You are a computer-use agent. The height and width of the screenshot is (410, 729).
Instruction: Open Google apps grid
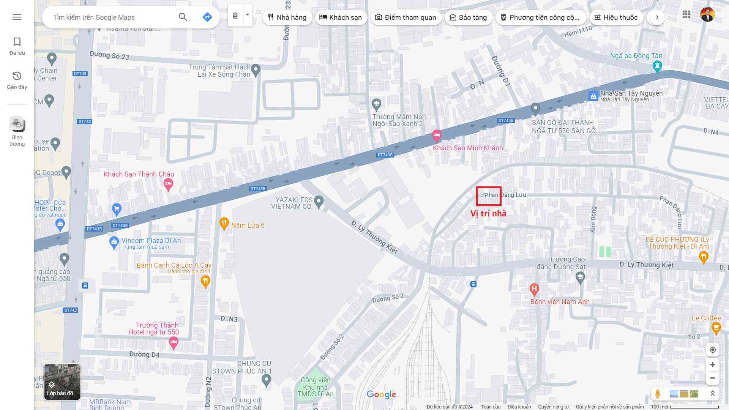686,15
